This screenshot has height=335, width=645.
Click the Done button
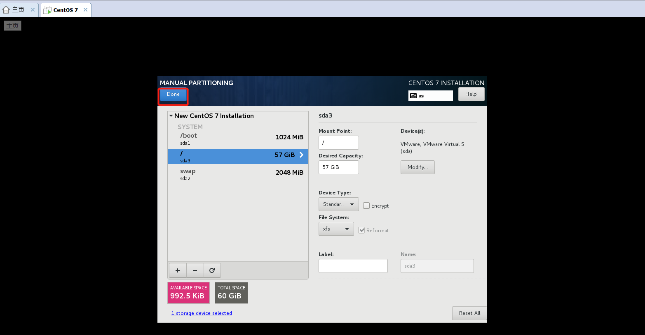173,95
